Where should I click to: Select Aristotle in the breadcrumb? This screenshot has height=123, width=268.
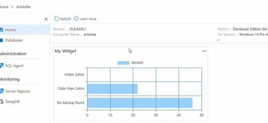(24, 7)
